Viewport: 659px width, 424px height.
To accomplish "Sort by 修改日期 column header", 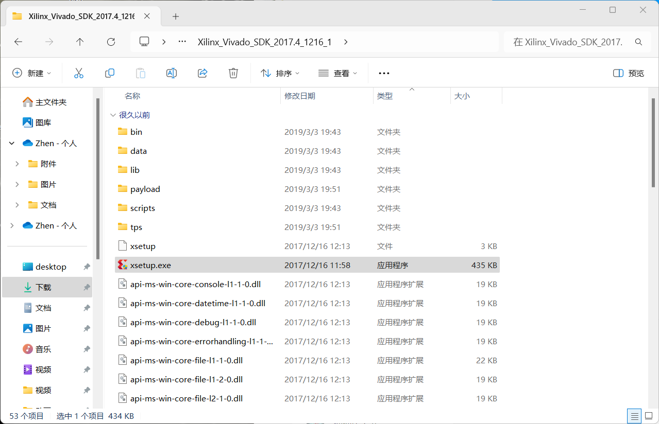I will click(300, 96).
